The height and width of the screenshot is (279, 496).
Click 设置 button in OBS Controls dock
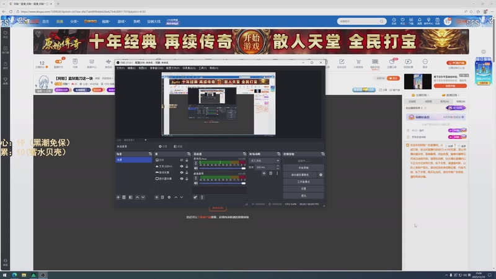click(303, 188)
